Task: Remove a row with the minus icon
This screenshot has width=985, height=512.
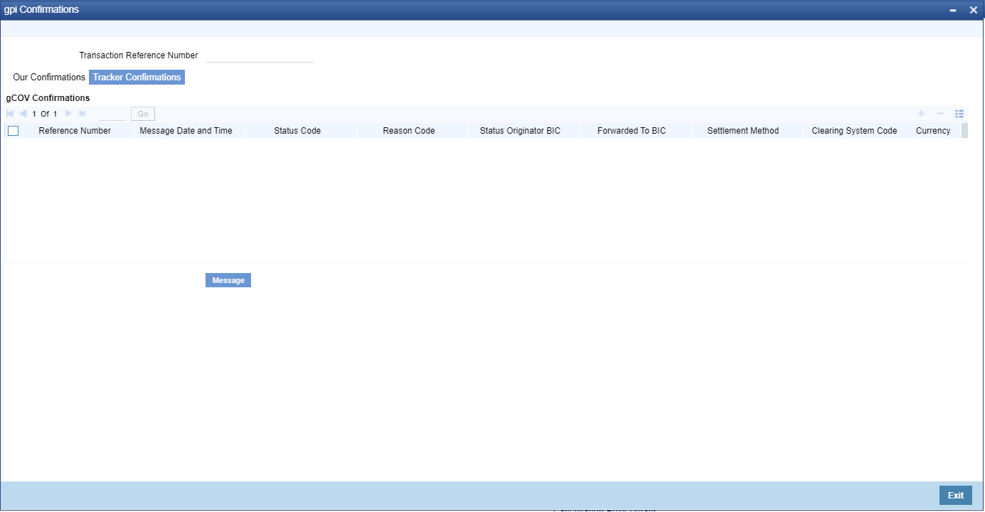Action: pyautogui.click(x=940, y=114)
